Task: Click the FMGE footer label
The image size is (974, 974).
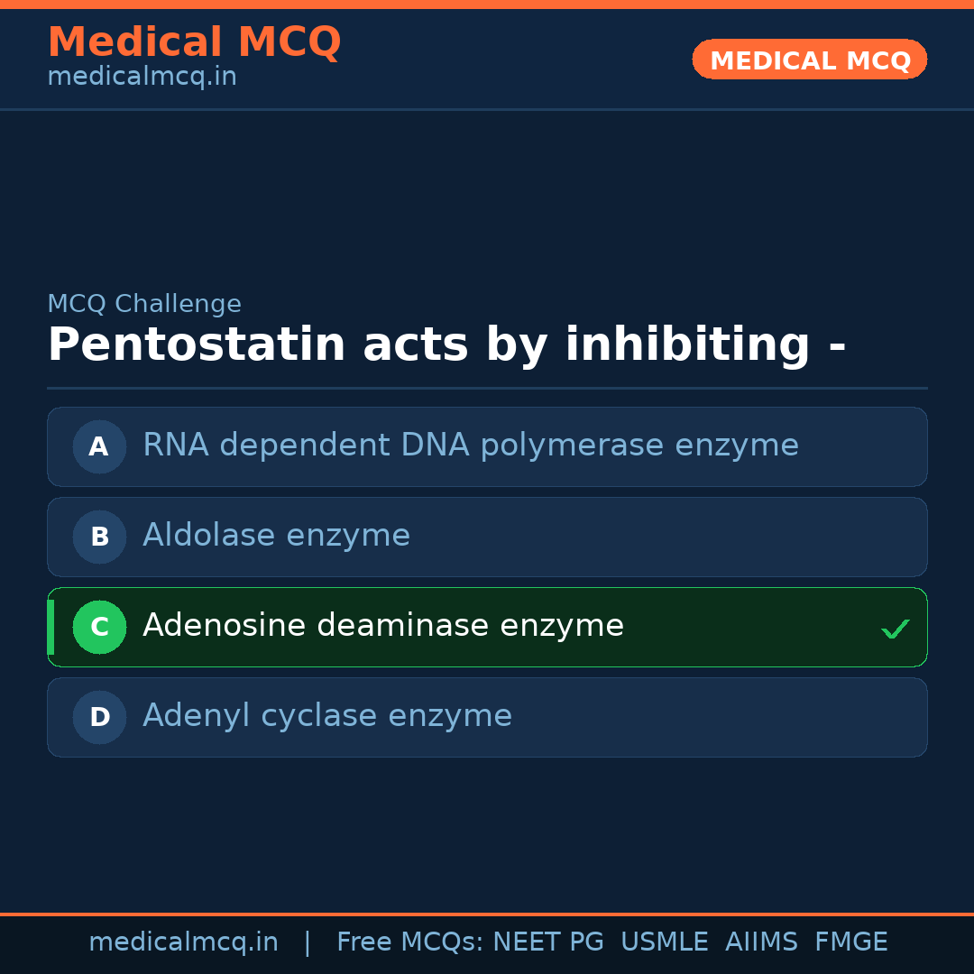Action: coord(851,942)
